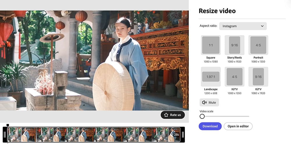Click the 1080 x 1080 Square size text
Screen dimensions: 291x146
click(211, 62)
